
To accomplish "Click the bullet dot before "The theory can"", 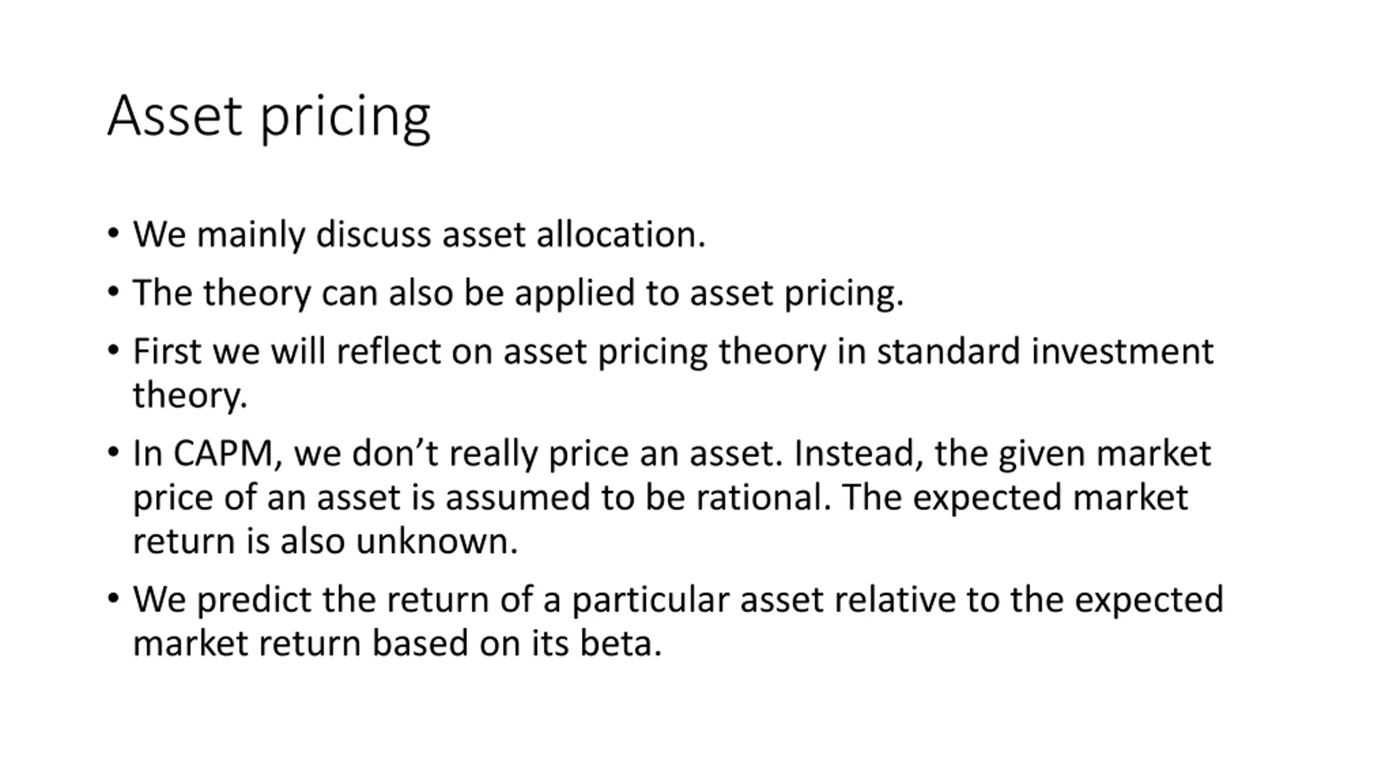I will coord(113,292).
